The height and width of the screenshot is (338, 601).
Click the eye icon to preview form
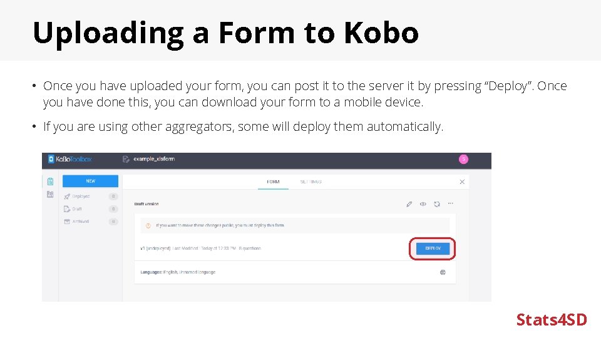coord(423,203)
